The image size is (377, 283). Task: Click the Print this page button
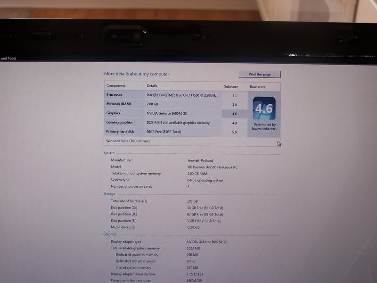[x=260, y=74]
